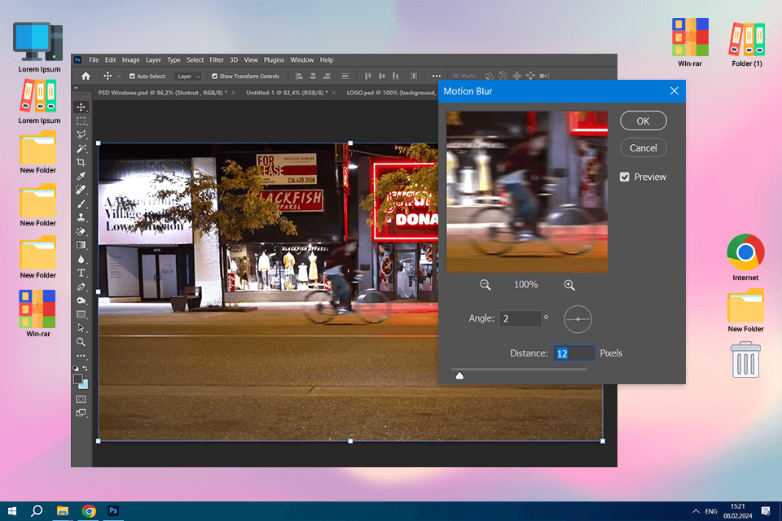Change screen mode icon
The height and width of the screenshot is (521, 782).
tap(81, 413)
